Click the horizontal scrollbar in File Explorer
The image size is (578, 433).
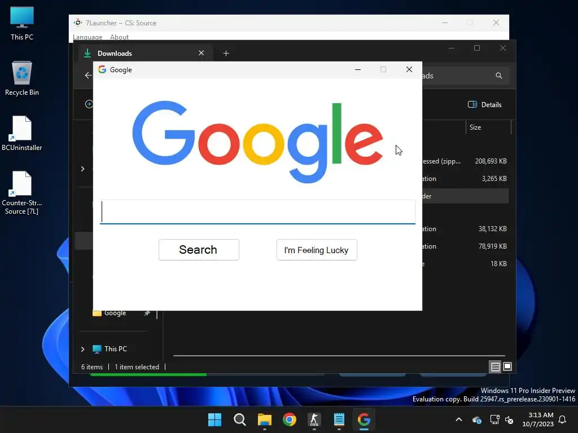pyautogui.click(x=339, y=356)
